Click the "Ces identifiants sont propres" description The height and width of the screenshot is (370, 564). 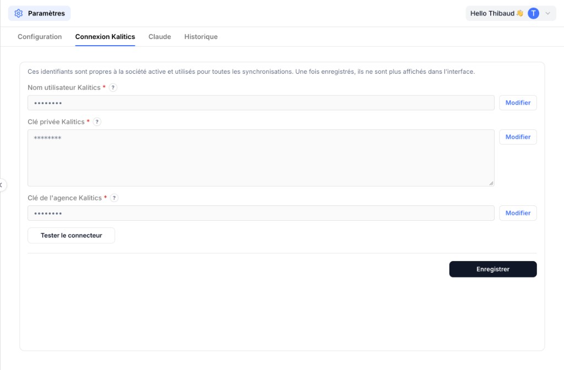pyautogui.click(x=251, y=72)
